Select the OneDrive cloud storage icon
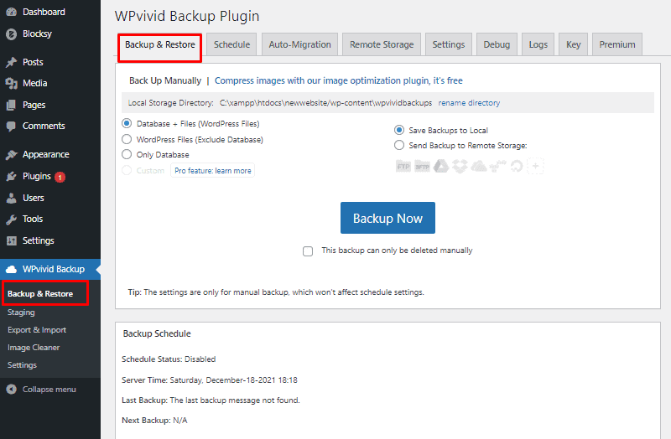 (479, 166)
